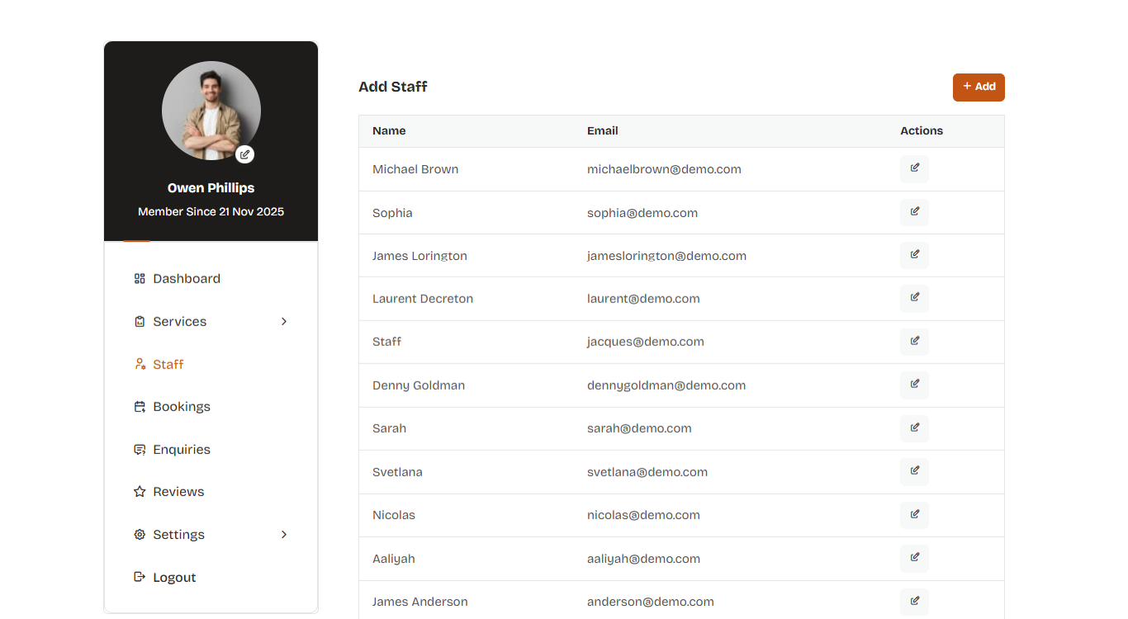
Task: Click the Staff person icon
Action: (140, 364)
